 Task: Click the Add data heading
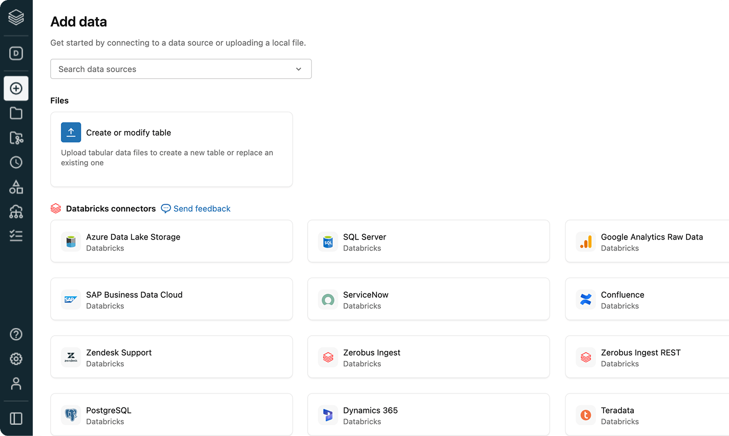tap(79, 22)
